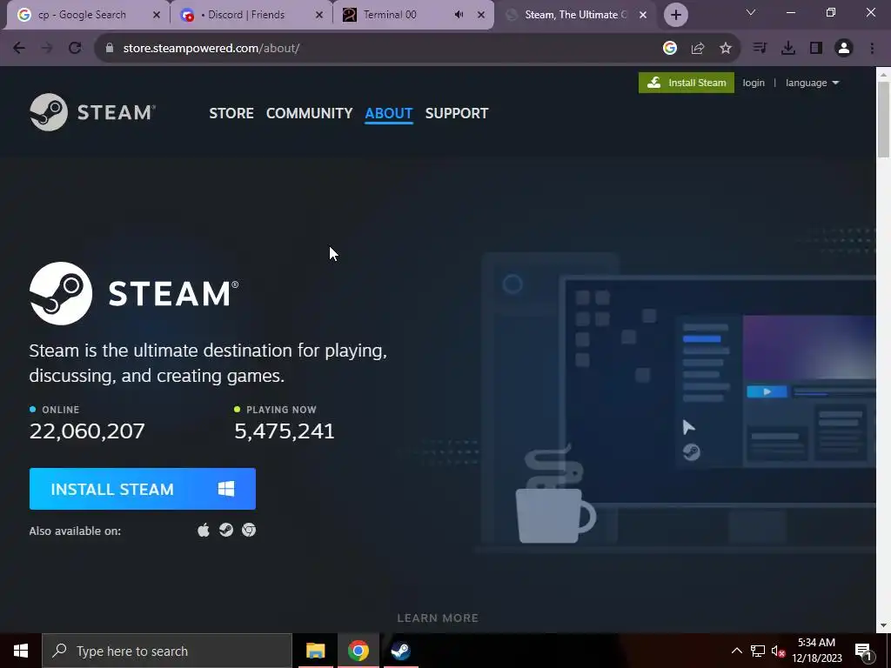Reload the current page
Image resolution: width=891 pixels, height=668 pixels.
tap(75, 49)
